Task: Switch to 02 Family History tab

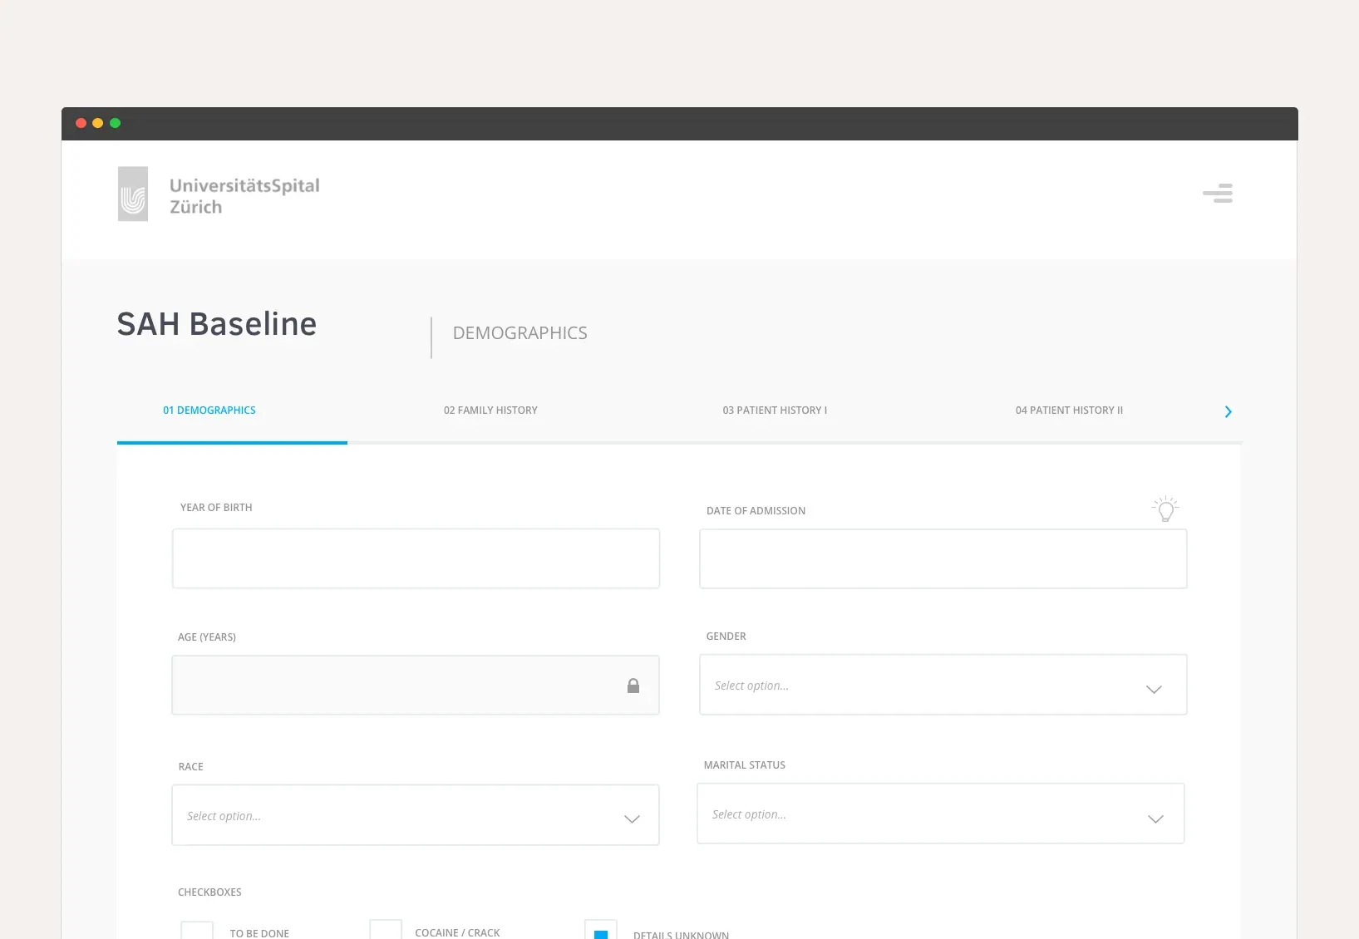Action: point(490,411)
